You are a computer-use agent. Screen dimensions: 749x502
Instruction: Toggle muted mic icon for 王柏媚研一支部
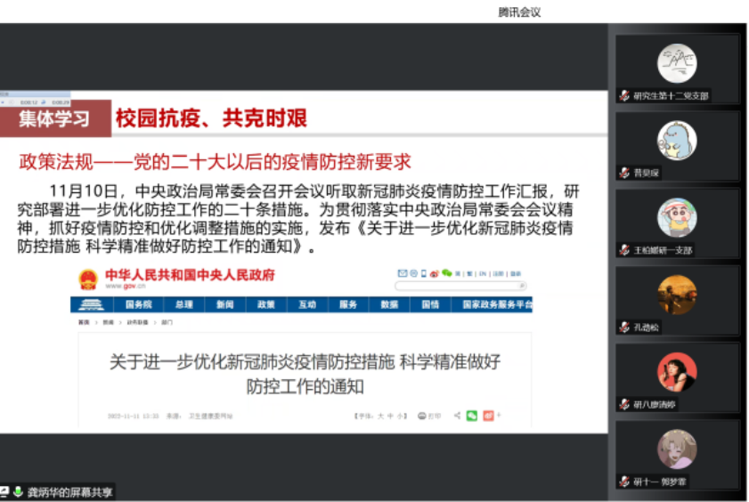pyautogui.click(x=625, y=250)
